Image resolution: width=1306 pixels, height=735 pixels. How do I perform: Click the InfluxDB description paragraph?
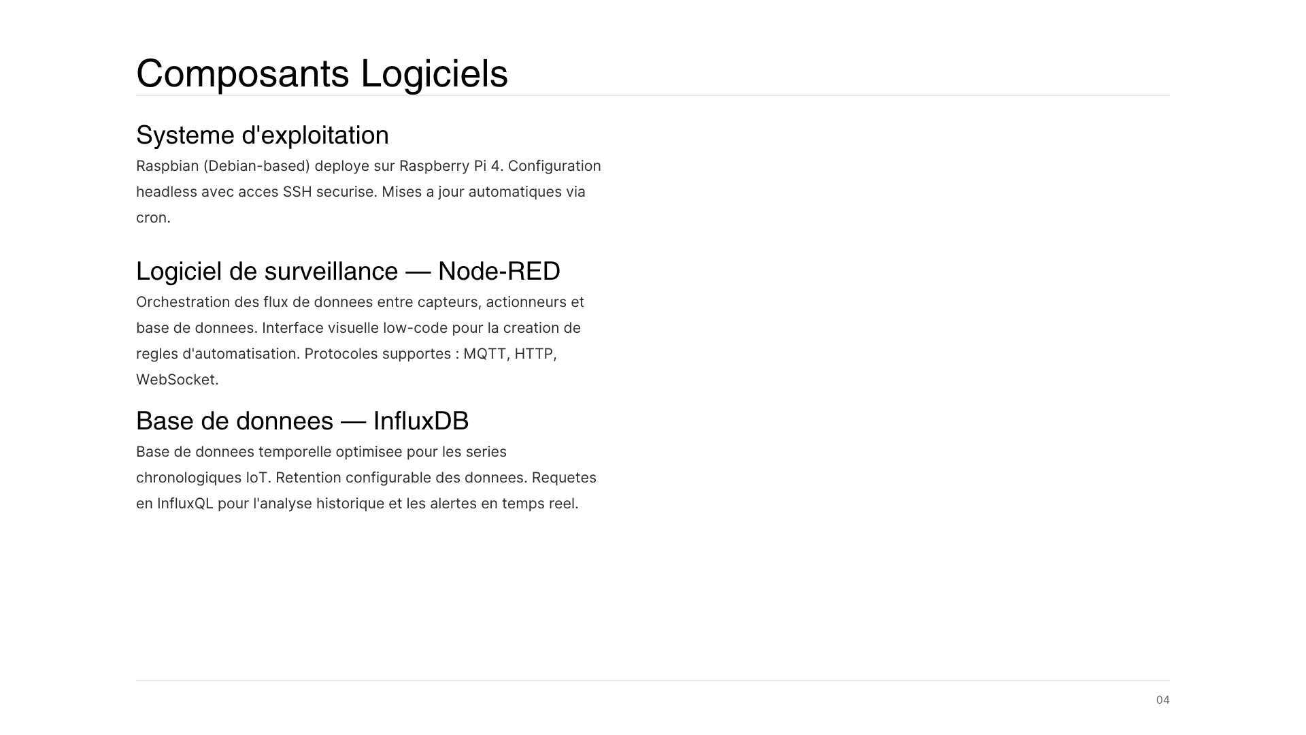point(366,478)
